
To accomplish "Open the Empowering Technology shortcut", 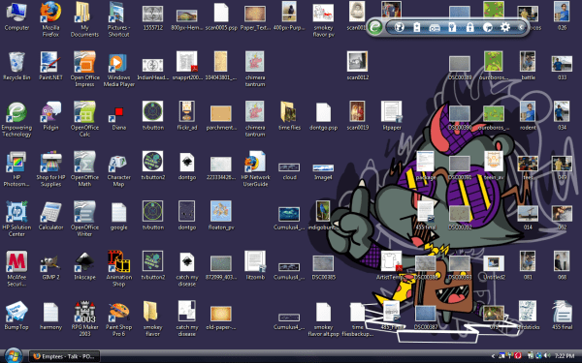I will [x=16, y=119].
